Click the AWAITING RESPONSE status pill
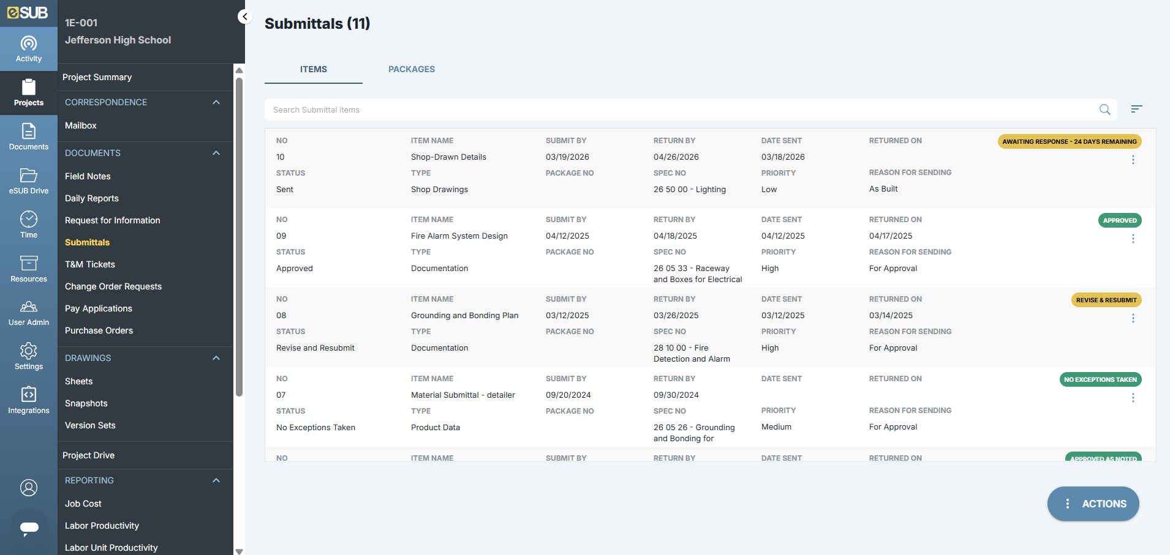 coord(1070,141)
